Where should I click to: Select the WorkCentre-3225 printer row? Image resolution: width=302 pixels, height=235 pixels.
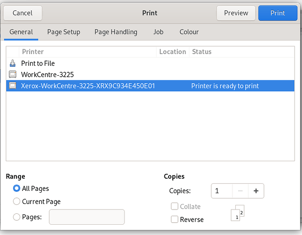pyautogui.click(x=150, y=74)
